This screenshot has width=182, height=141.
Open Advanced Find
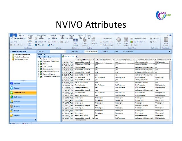[128, 52]
